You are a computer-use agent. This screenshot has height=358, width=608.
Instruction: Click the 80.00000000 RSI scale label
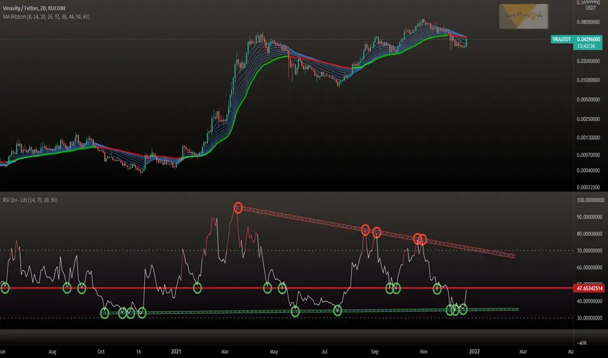coord(590,234)
